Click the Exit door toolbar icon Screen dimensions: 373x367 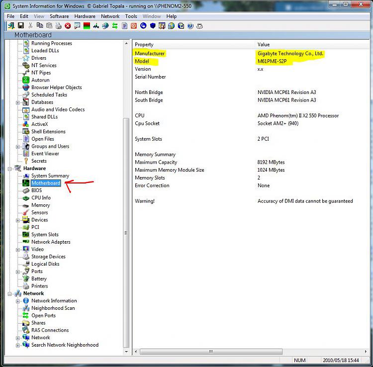(x=11, y=26)
